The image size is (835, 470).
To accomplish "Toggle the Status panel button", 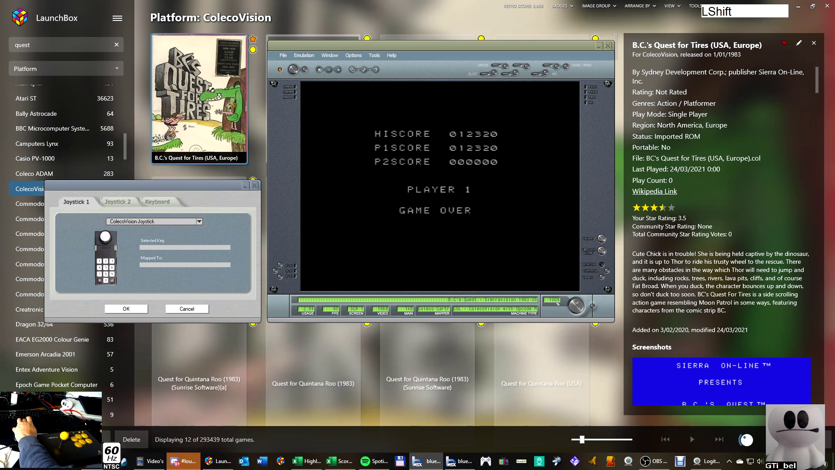I will [x=602, y=264].
